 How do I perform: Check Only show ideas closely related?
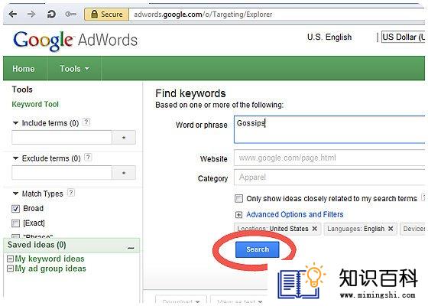click(238, 198)
